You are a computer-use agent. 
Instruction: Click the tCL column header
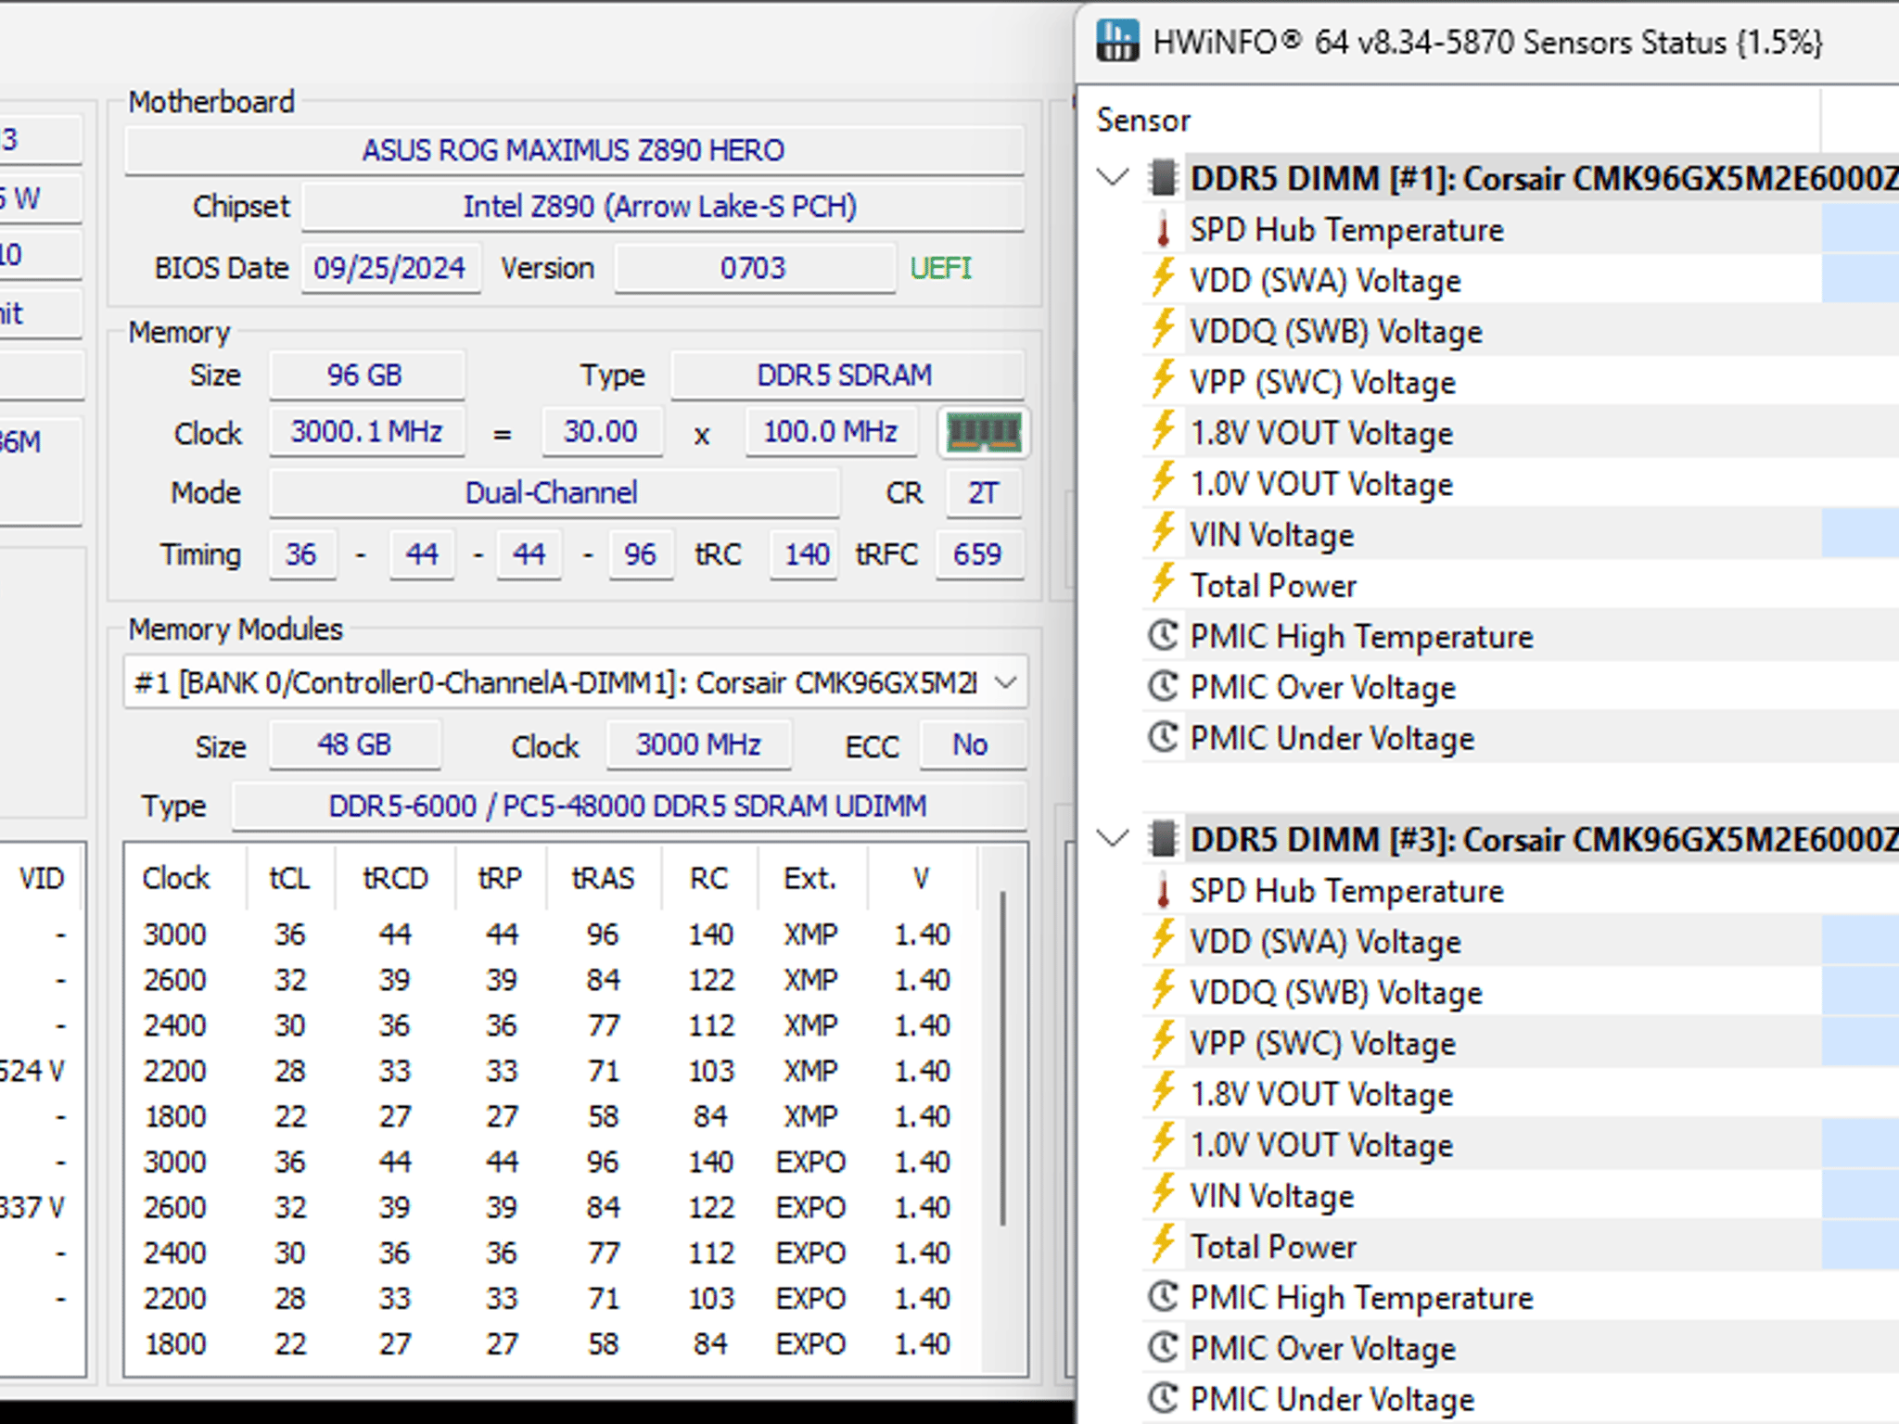[289, 878]
